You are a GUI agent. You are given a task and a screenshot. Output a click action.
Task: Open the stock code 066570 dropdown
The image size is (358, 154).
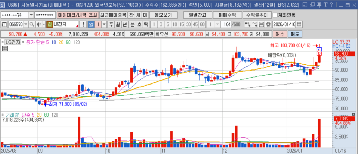26,24
